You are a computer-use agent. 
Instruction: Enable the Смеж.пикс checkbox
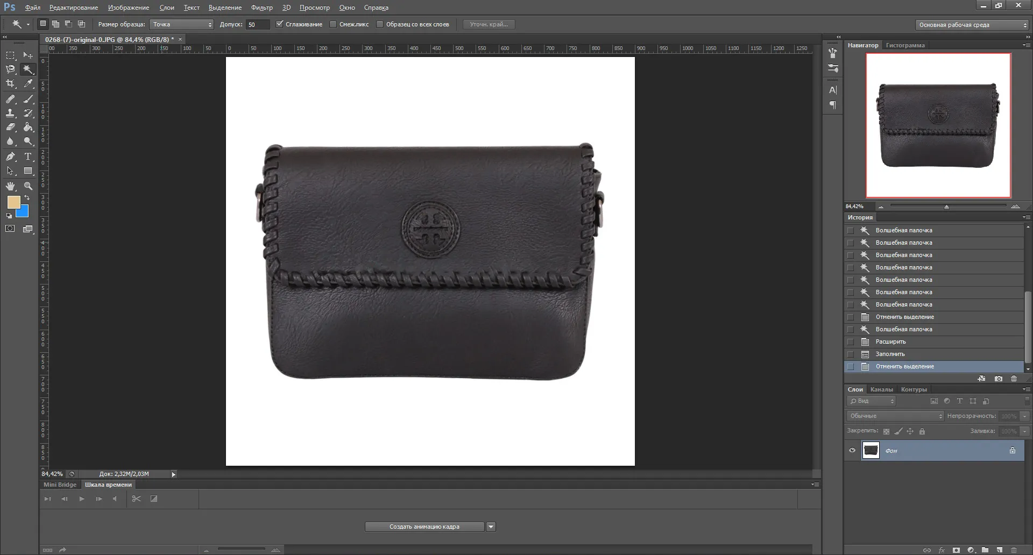pos(333,24)
